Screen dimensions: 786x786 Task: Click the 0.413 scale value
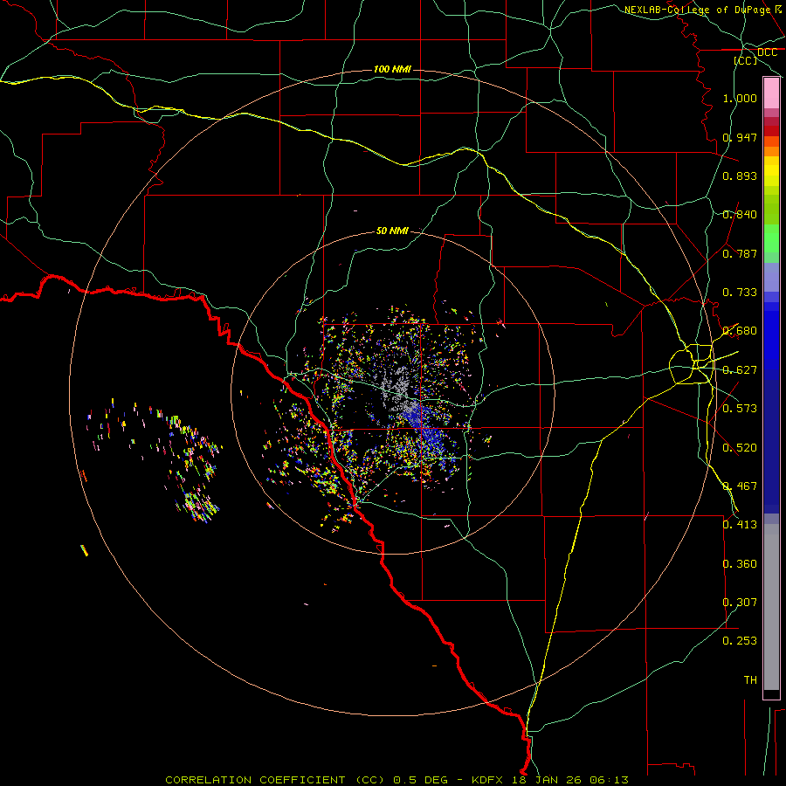[x=740, y=525]
